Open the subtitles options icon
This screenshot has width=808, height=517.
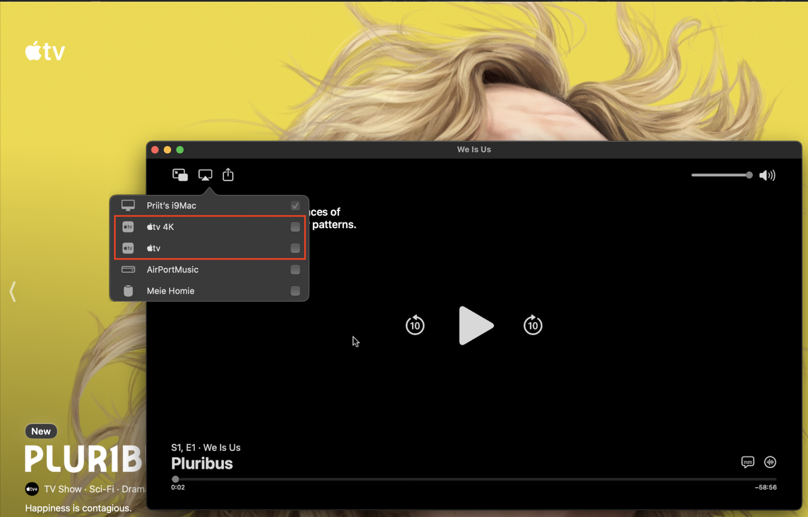coord(747,462)
